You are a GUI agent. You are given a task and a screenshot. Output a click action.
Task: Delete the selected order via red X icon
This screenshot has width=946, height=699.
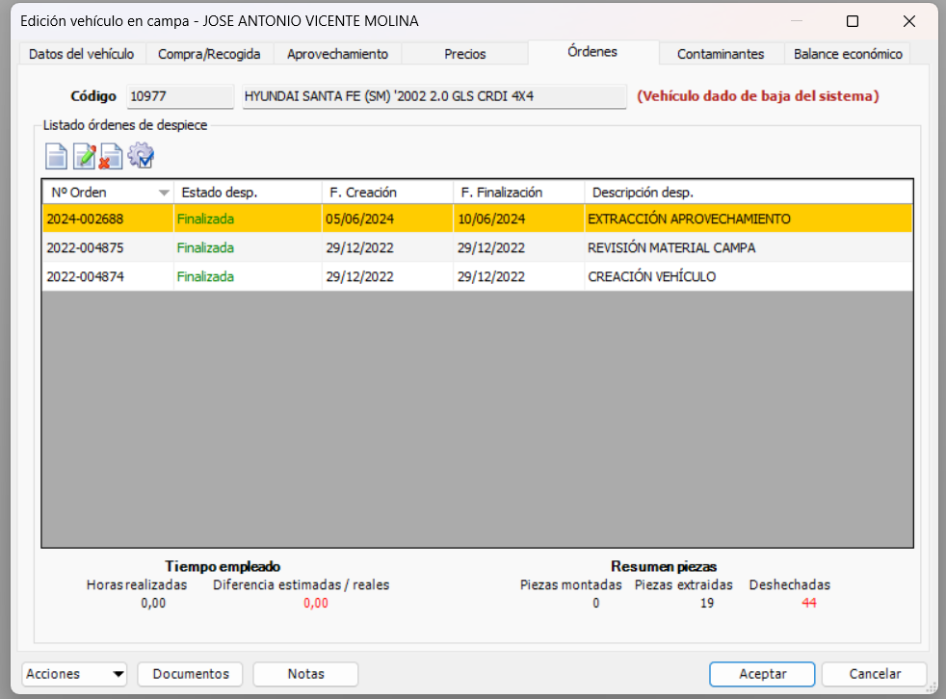click(108, 155)
